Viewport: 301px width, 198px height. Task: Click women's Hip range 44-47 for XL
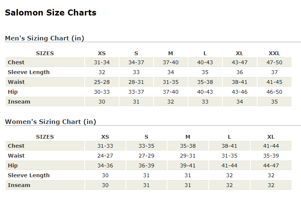pyautogui.click(x=271, y=166)
